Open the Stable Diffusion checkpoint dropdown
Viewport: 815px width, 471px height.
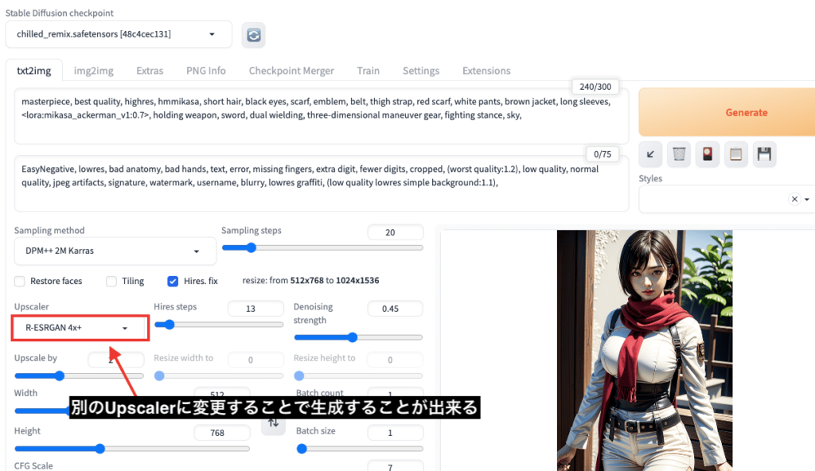(x=119, y=34)
